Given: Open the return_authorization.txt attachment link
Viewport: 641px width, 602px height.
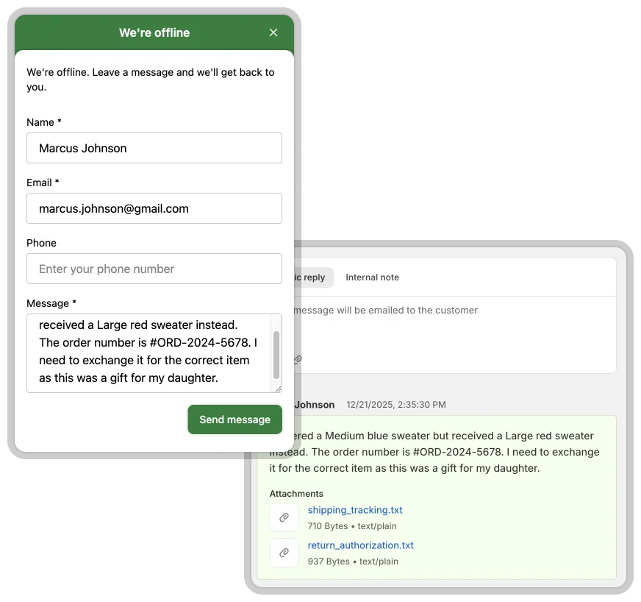Looking at the screenshot, I should (x=361, y=545).
